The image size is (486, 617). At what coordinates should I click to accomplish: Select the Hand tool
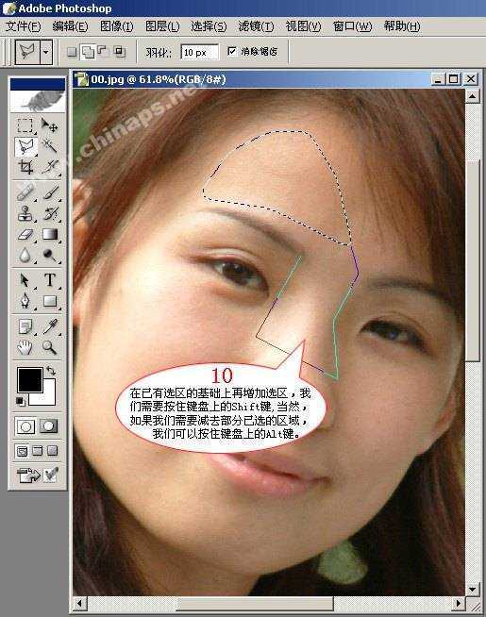coord(25,347)
